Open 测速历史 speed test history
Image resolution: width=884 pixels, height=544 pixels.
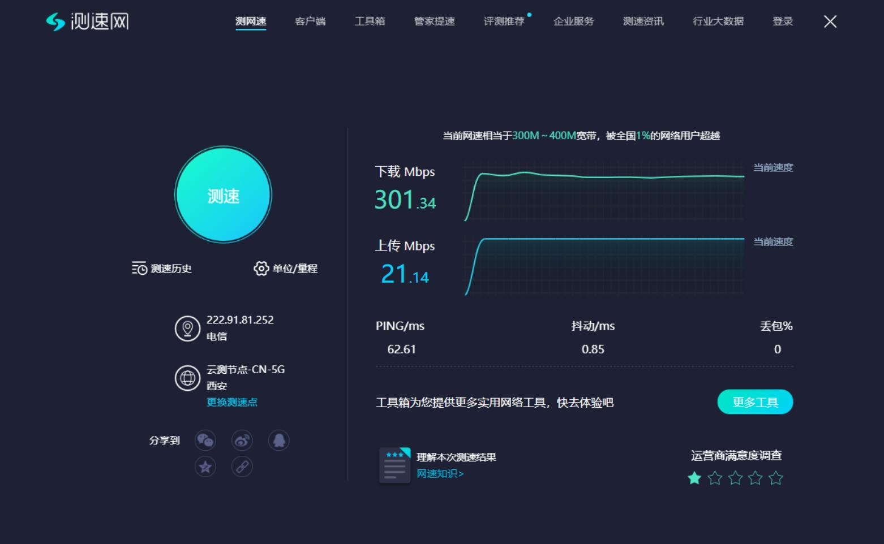click(x=161, y=269)
